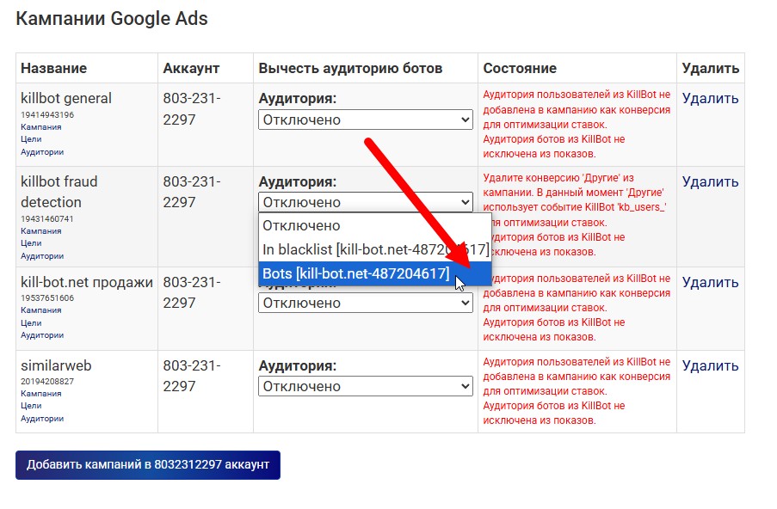Open audience dropdown for kill-bot.net продажи
Screen dimensions: 777x509
coord(365,303)
